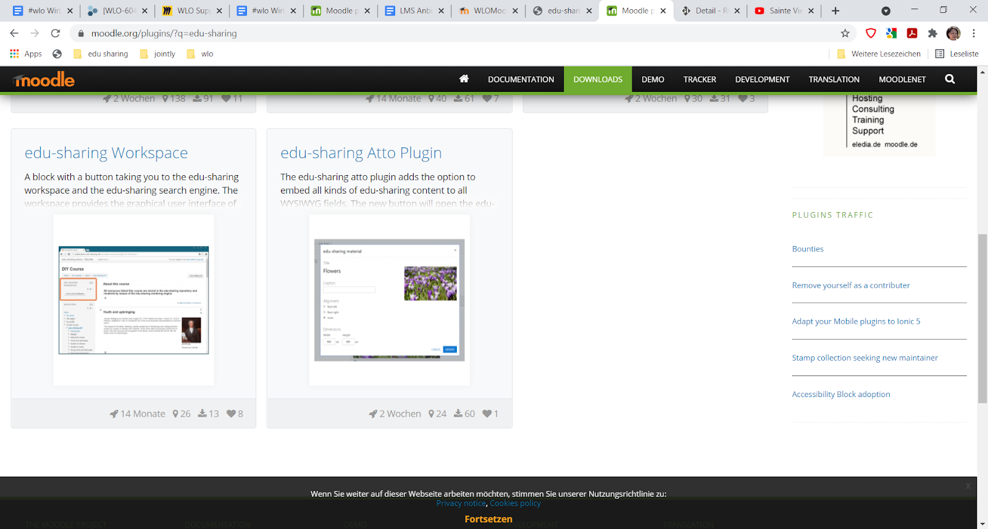Open Bounties link
The height and width of the screenshot is (529, 988).
click(x=808, y=249)
